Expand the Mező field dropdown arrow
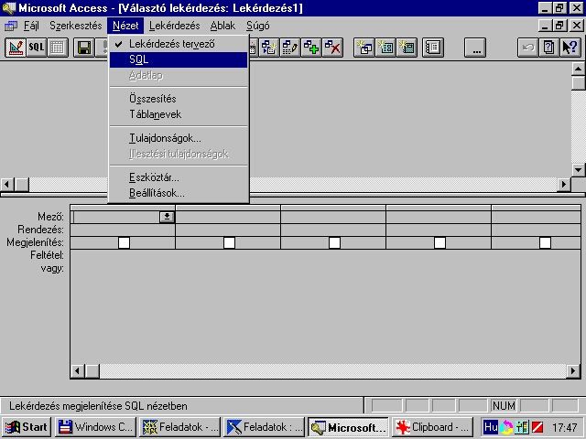The height and width of the screenshot is (439, 586). [167, 217]
